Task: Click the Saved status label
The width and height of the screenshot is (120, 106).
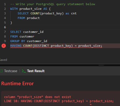Action: tap(3, 60)
